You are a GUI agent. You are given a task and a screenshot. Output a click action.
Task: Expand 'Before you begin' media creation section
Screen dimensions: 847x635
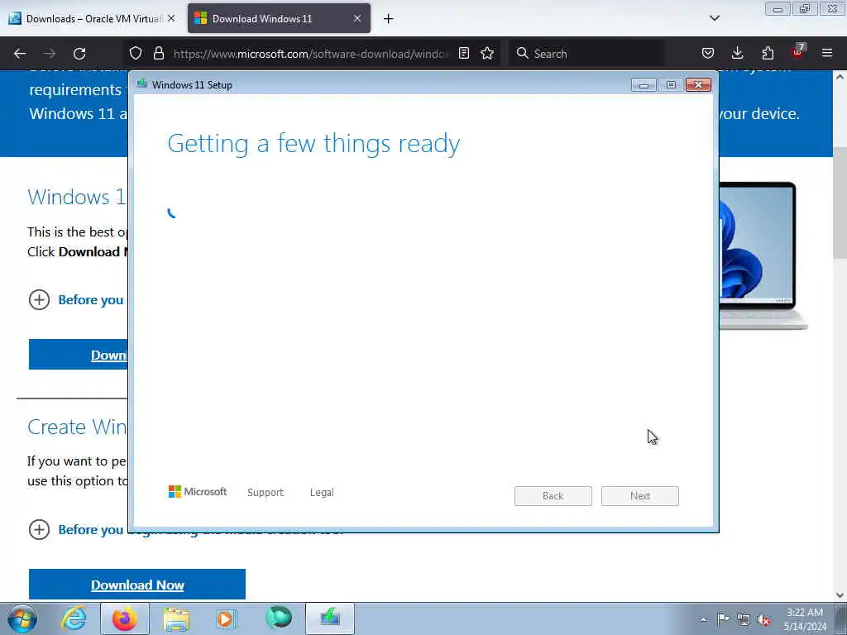39,530
